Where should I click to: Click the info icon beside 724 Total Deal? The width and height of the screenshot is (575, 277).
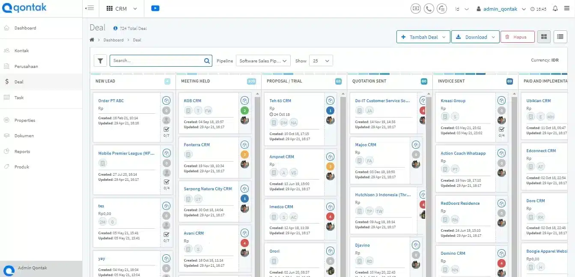[115, 28]
